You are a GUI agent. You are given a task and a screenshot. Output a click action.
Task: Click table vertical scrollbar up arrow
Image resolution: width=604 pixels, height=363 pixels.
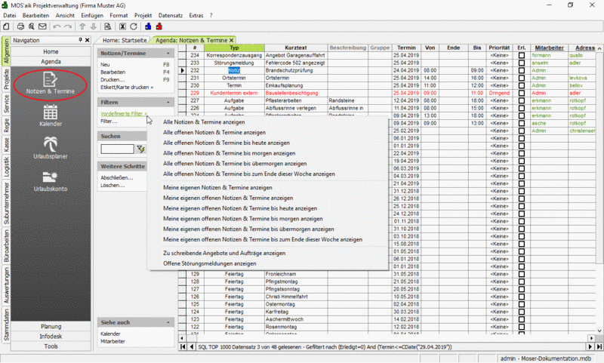click(x=599, y=48)
